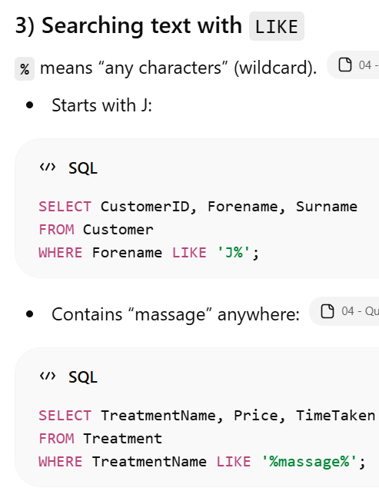The height and width of the screenshot is (491, 379).
Task: Click the "FROM Customer" line
Action: (96, 230)
